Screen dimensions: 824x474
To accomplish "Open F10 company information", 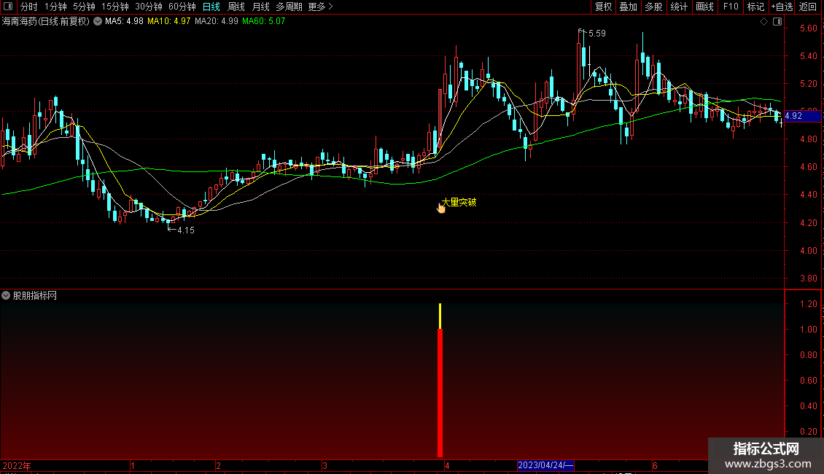I will click(x=731, y=7).
